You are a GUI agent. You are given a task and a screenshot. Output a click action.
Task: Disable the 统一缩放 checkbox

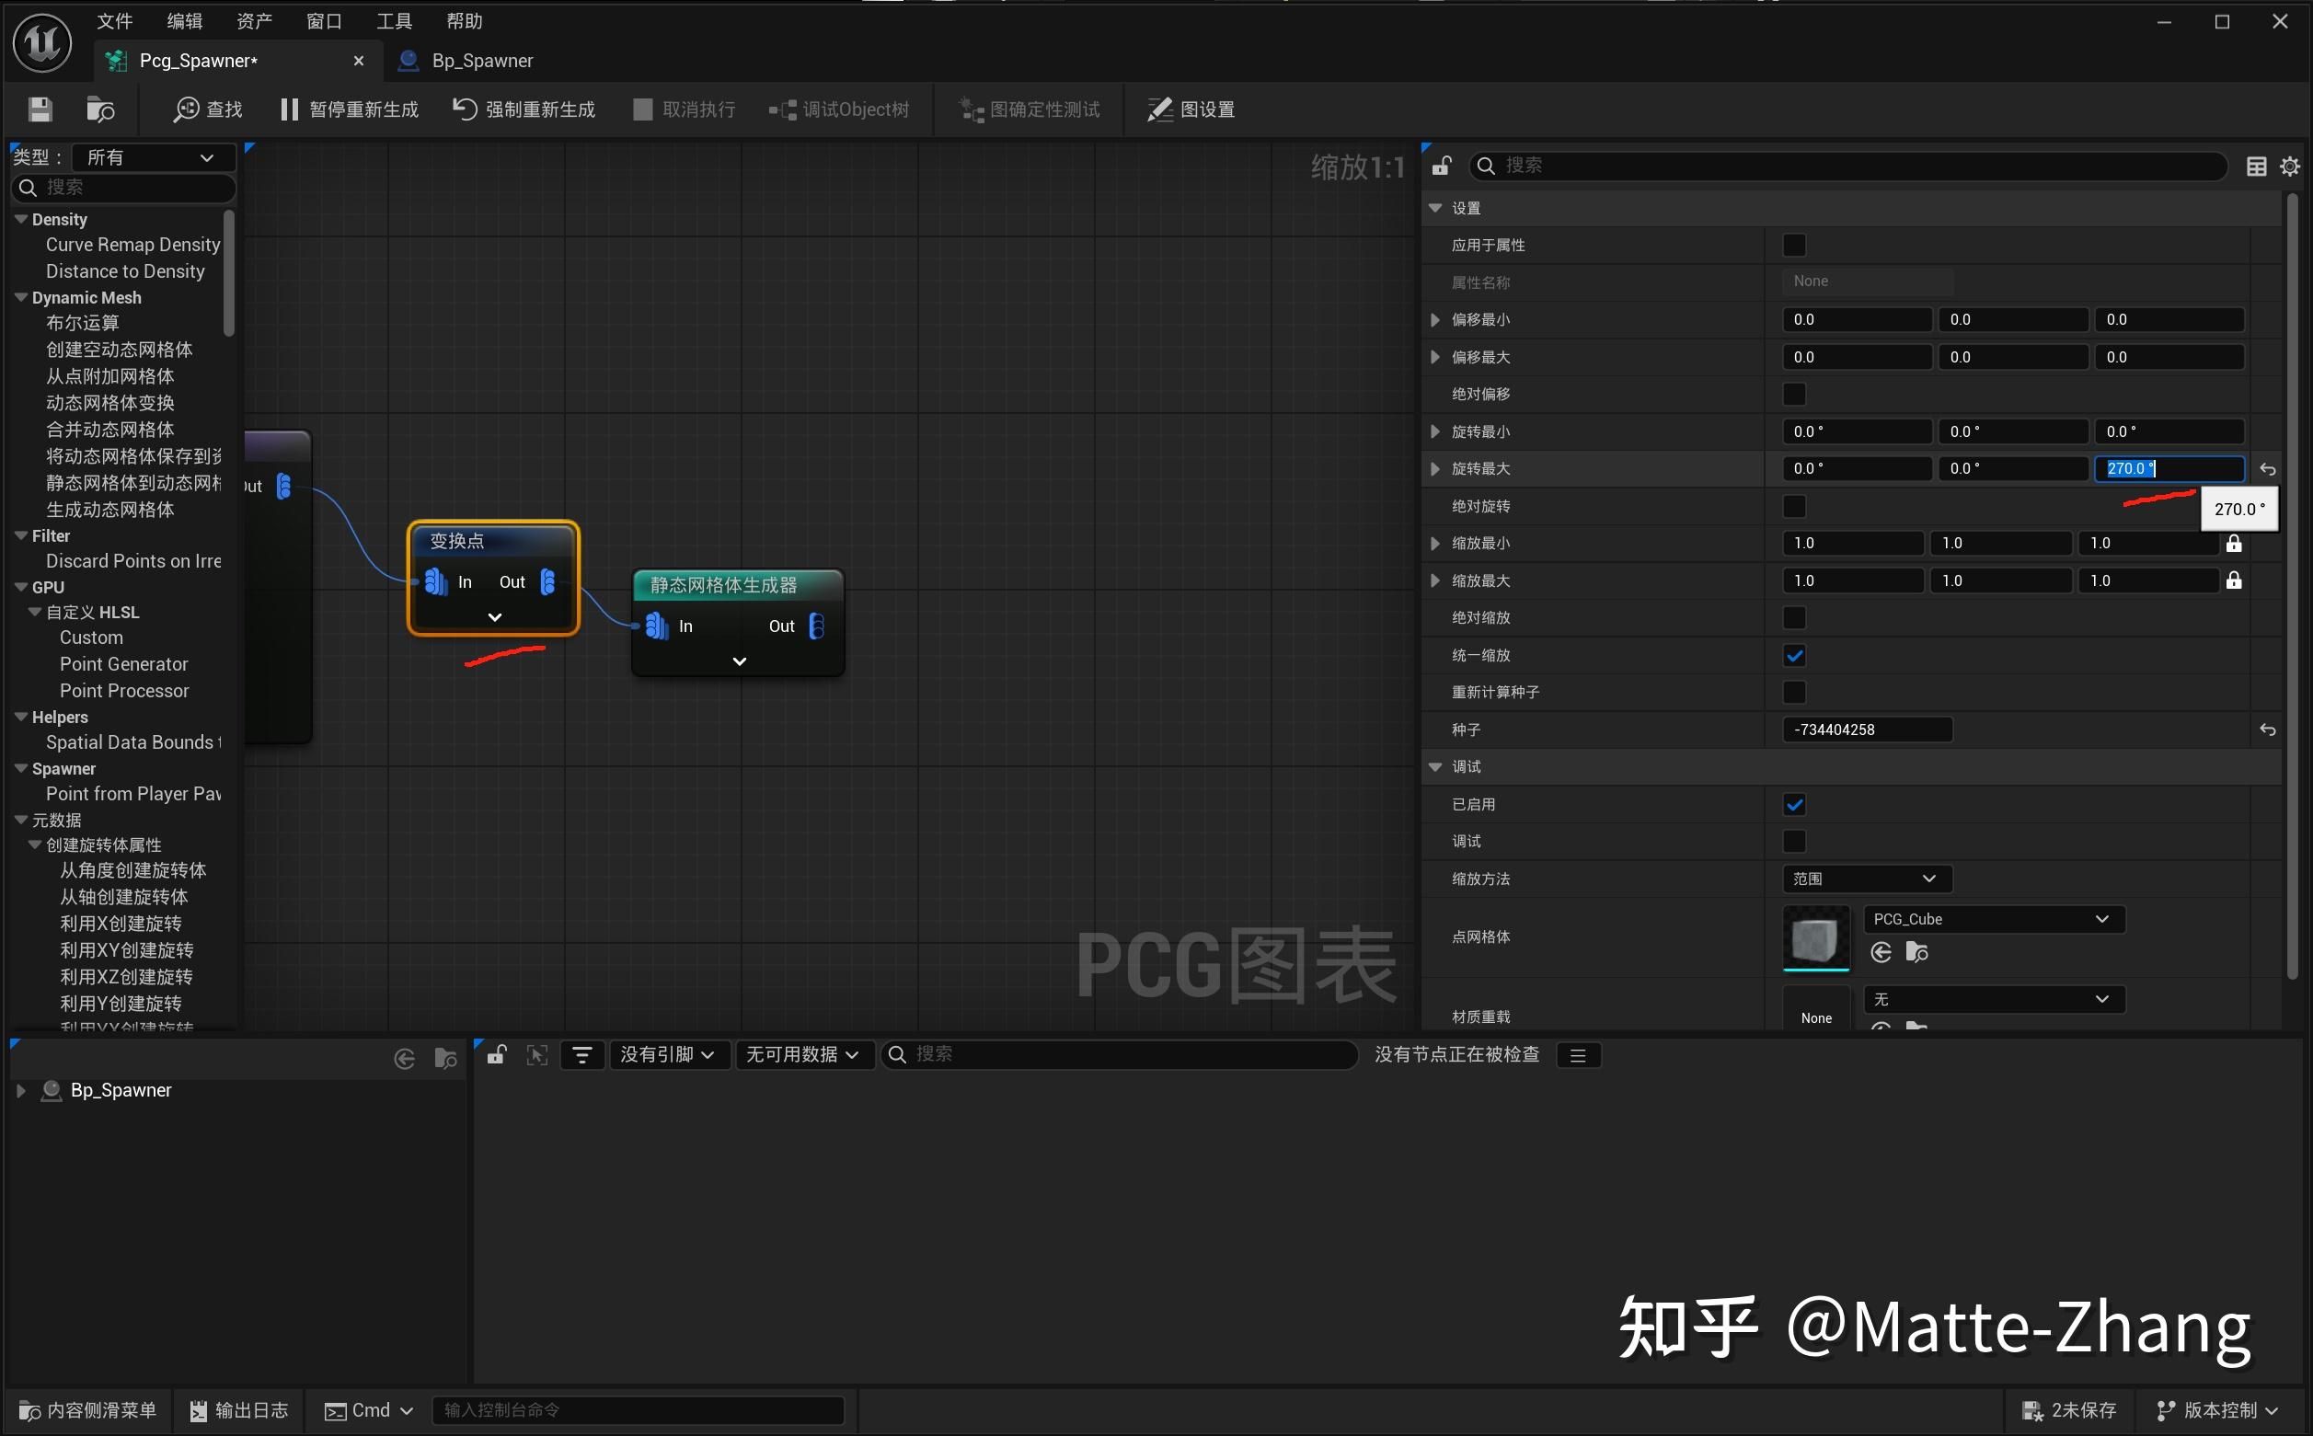pyautogui.click(x=1793, y=655)
